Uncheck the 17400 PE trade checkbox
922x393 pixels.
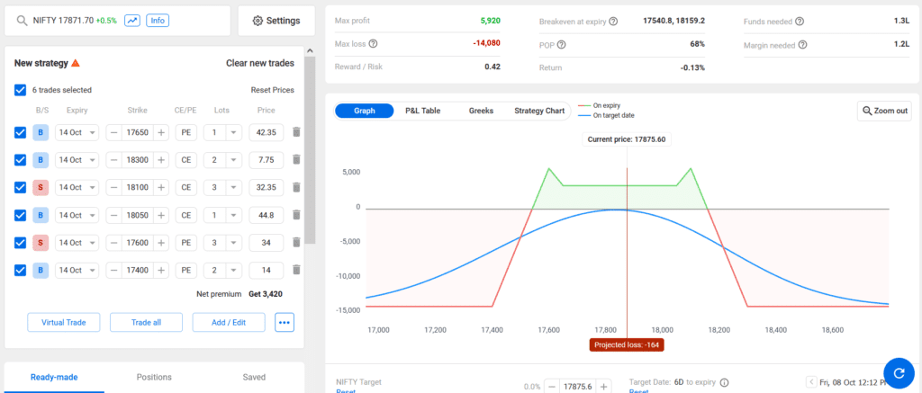click(20, 270)
